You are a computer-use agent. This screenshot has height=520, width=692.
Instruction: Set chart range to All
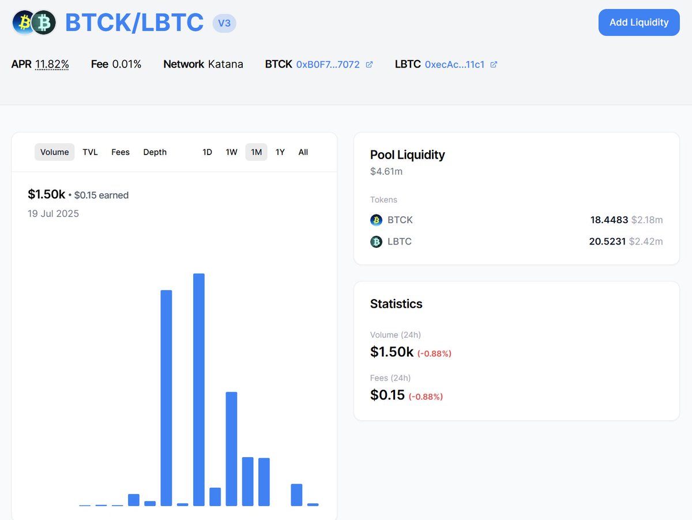click(303, 152)
